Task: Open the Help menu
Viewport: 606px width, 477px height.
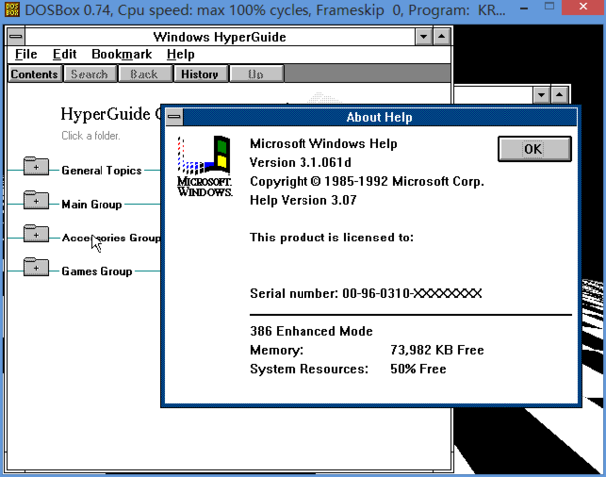Action: click(x=180, y=54)
